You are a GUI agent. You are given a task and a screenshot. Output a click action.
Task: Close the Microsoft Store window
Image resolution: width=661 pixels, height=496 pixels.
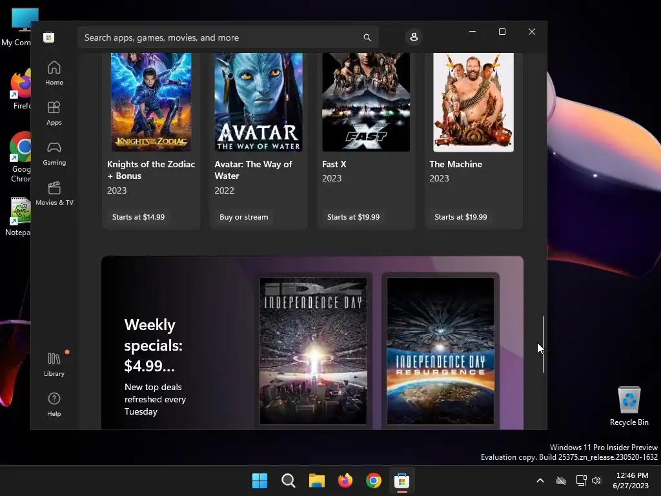click(x=532, y=32)
